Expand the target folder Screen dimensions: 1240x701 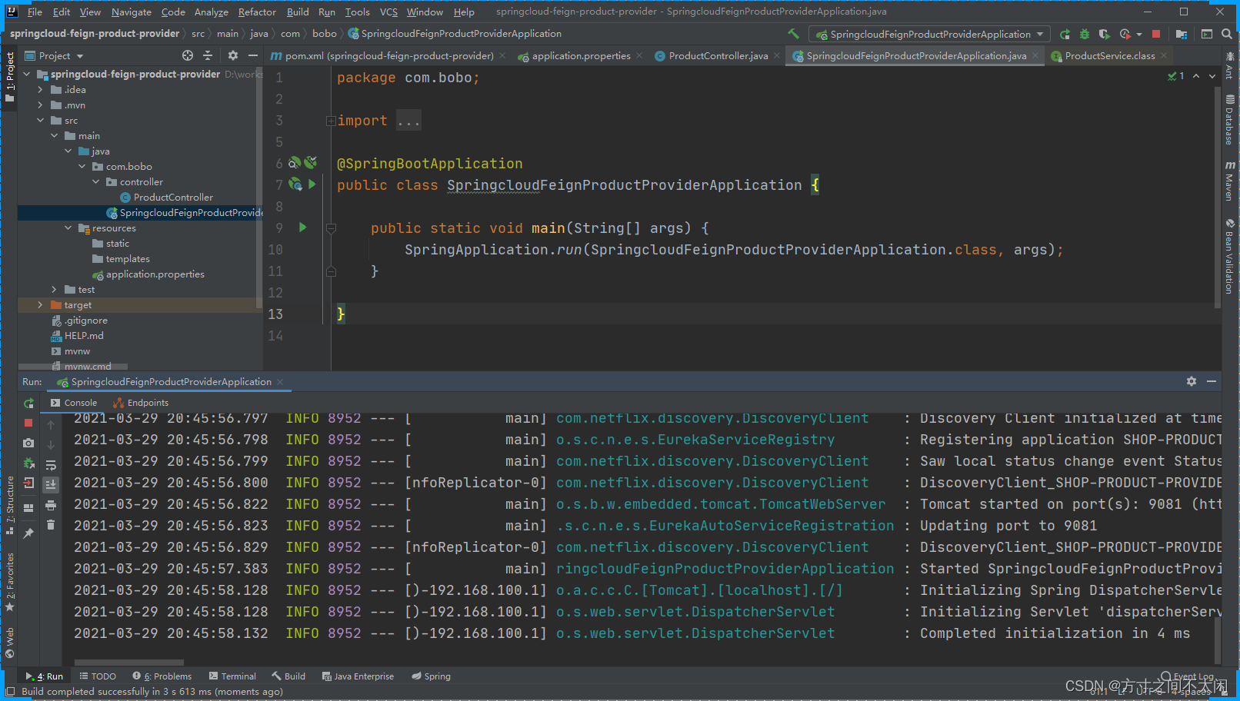click(40, 305)
